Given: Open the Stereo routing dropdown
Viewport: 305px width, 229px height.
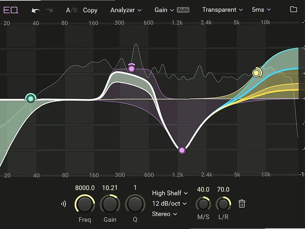Looking at the screenshot, I should (x=162, y=214).
